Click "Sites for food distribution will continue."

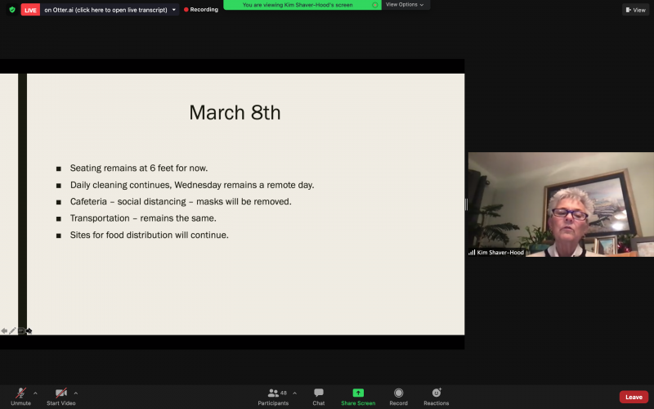(x=150, y=235)
